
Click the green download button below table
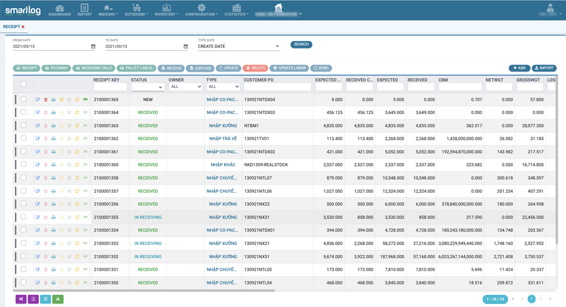[58, 299]
